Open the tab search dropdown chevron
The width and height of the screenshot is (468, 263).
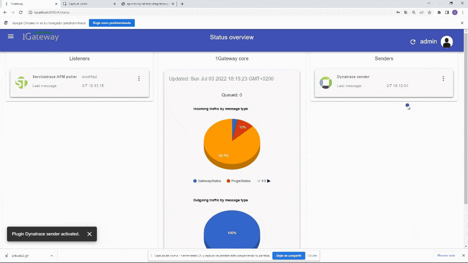[429, 3]
